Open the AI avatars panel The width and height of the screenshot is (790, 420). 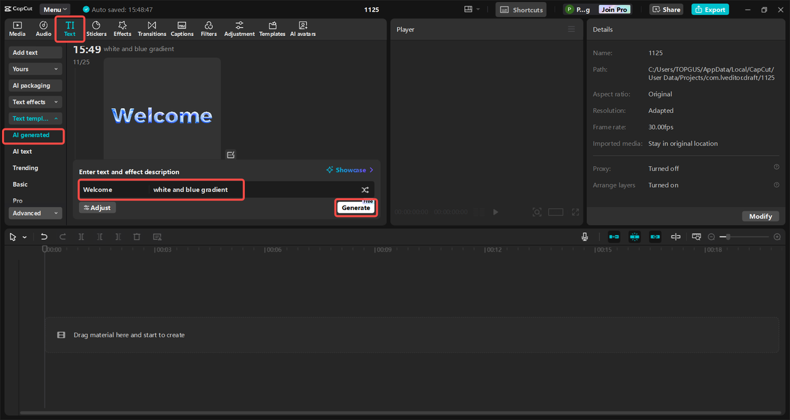pos(303,28)
